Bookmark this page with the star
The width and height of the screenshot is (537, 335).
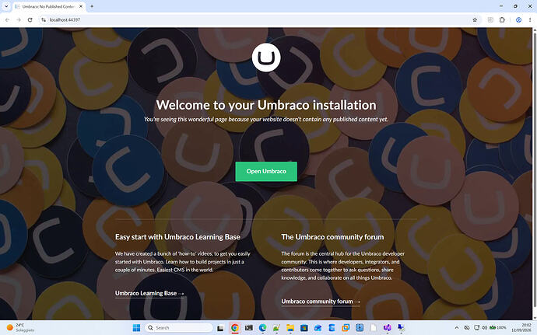tap(475, 20)
